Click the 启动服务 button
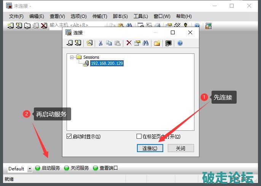Viewport: 261px width, 186px height. tap(48, 168)
